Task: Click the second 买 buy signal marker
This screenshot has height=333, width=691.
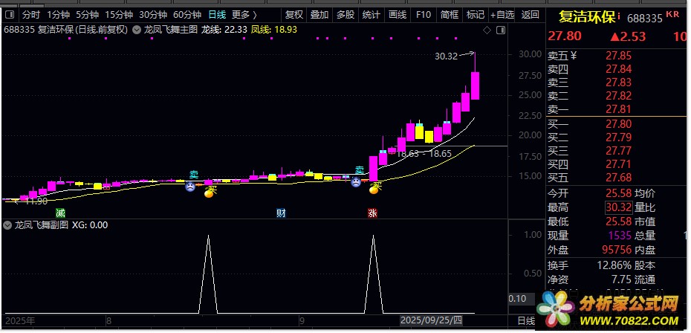Action: pyautogui.click(x=378, y=185)
